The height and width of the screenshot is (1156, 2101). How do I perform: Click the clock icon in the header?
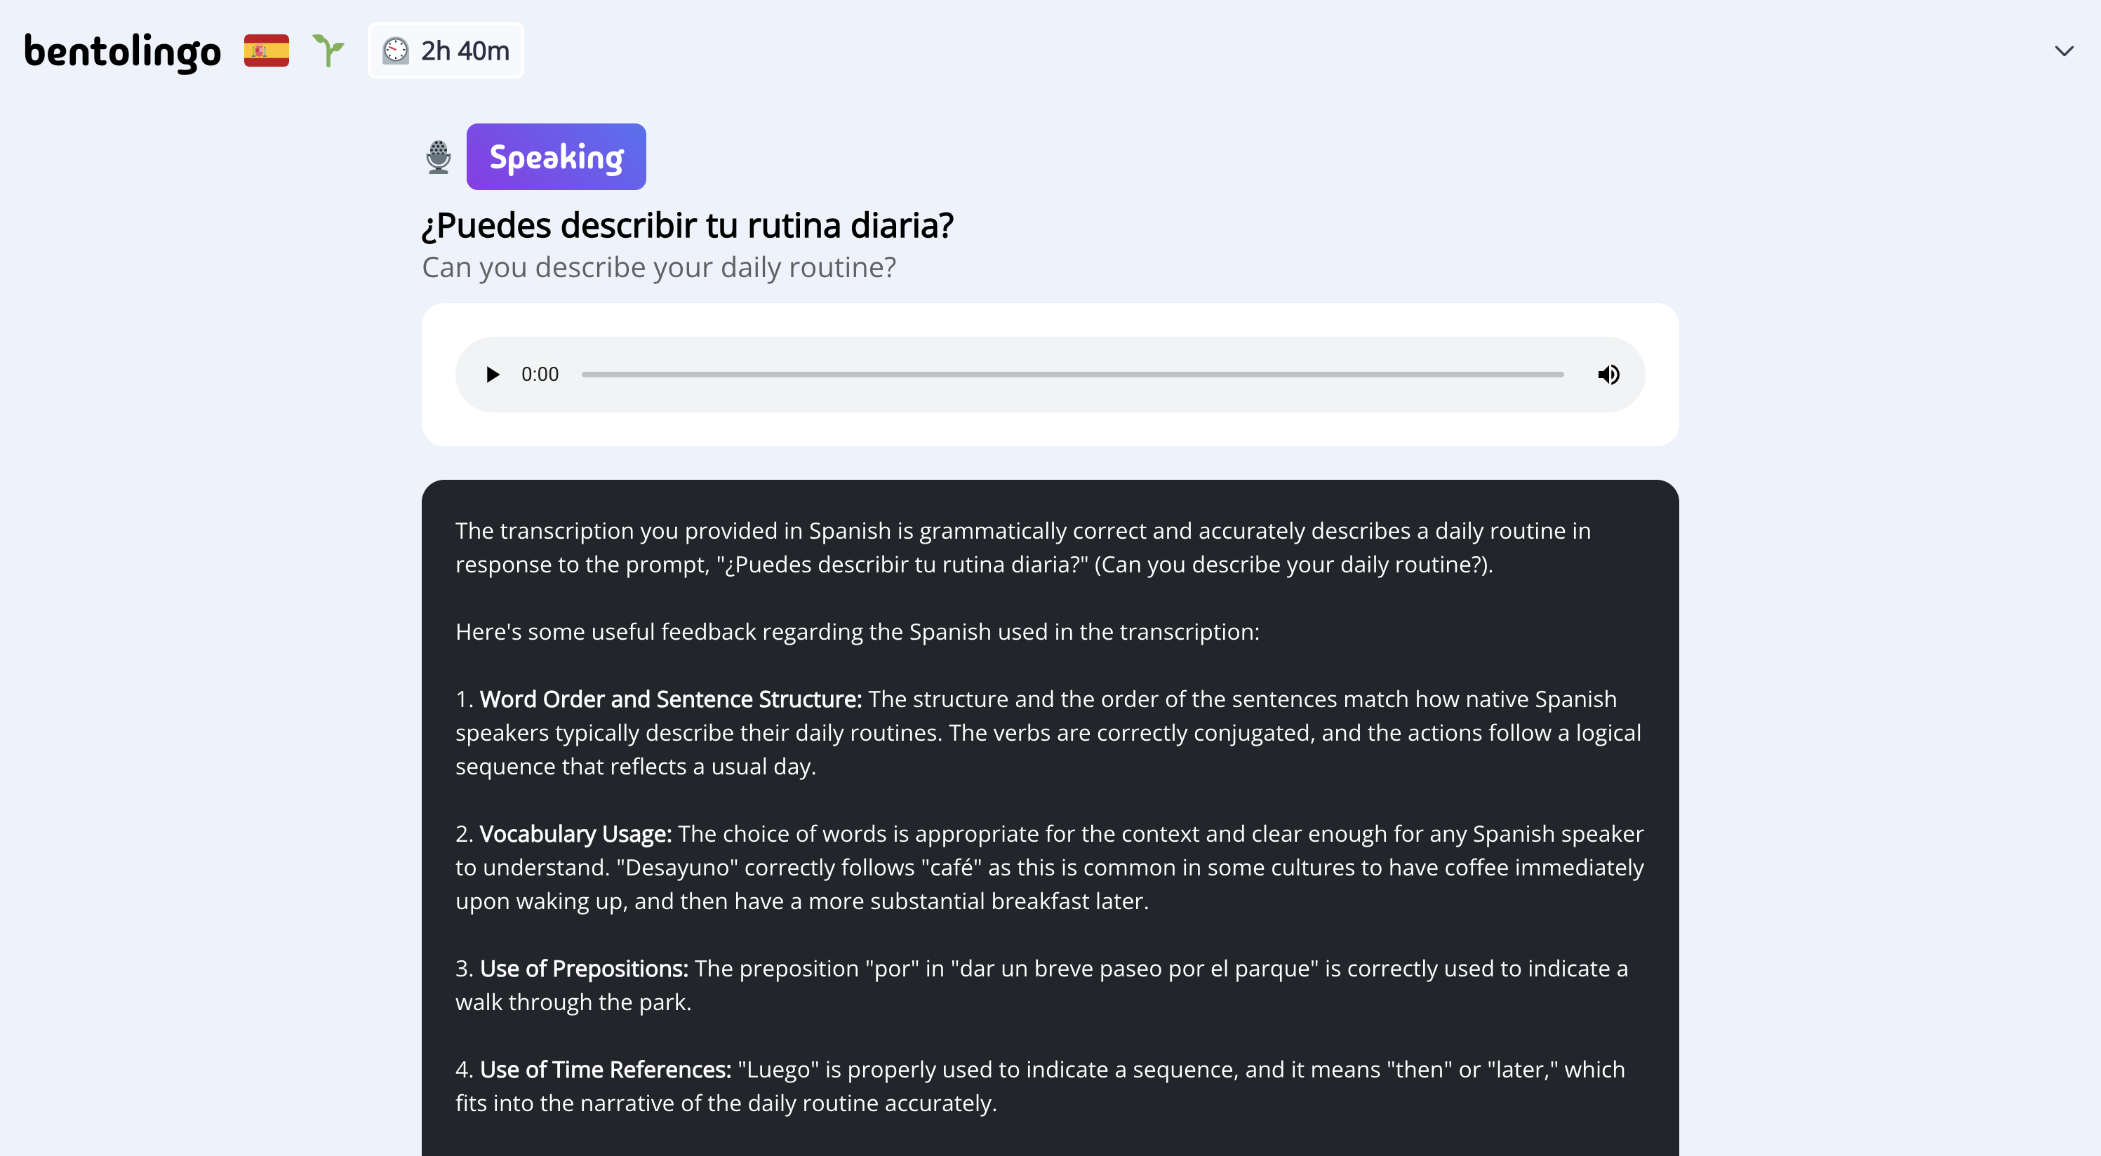pyautogui.click(x=396, y=51)
